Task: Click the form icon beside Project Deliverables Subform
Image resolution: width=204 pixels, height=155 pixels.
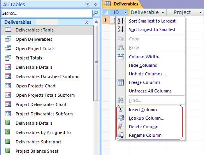Action: 8,114
